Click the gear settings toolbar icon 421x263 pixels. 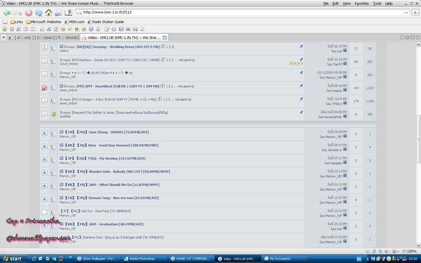click(12, 29)
